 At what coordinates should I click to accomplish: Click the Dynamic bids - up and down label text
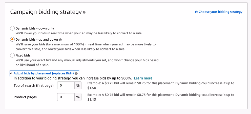tap(37, 40)
